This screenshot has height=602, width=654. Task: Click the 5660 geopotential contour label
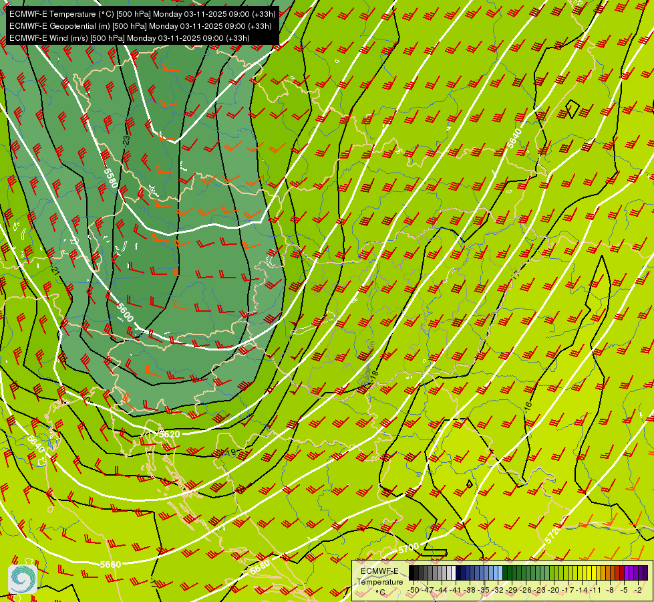pyautogui.click(x=110, y=565)
